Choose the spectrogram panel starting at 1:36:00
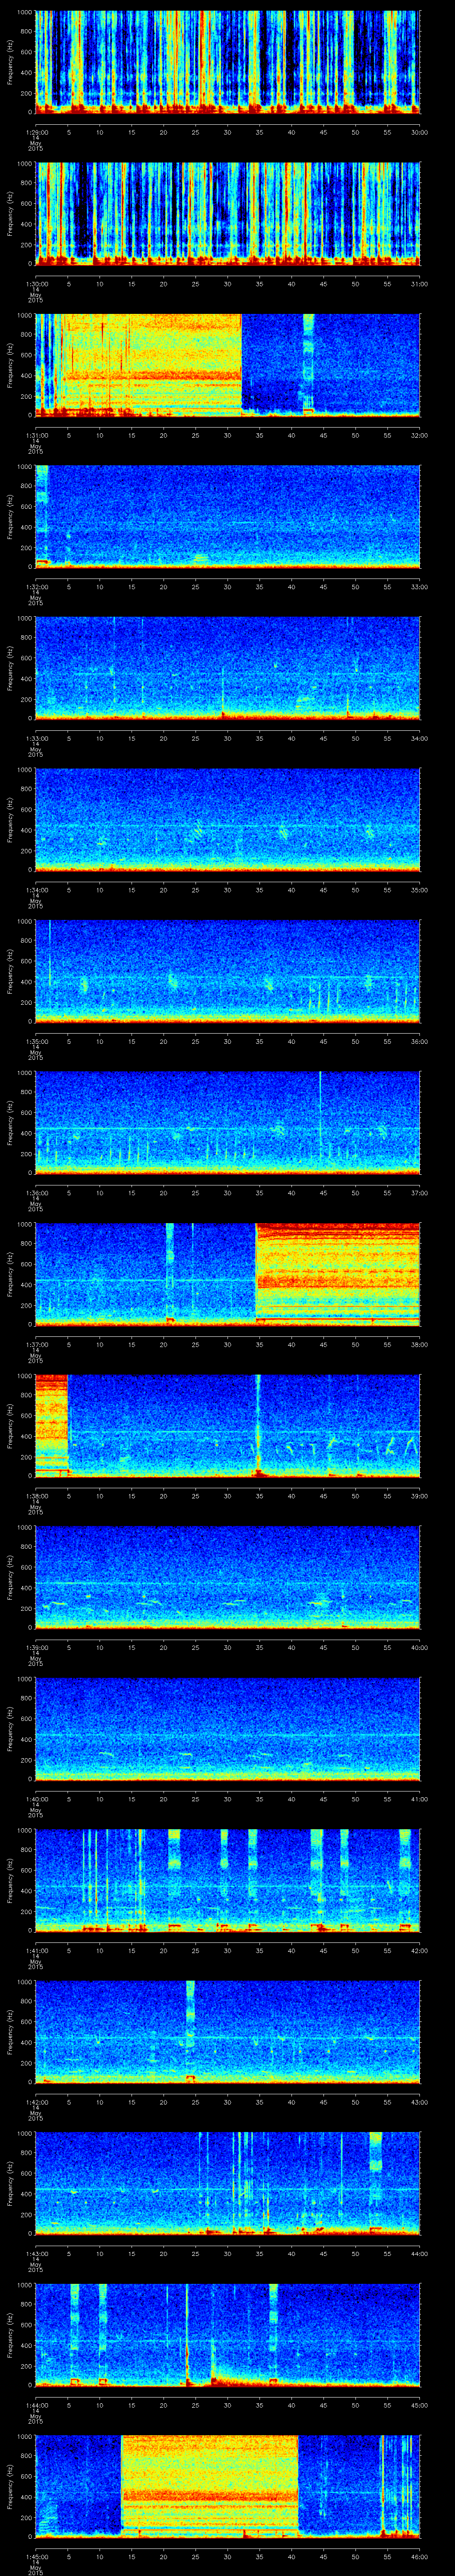Screen dimensions: 455x2576 [x=227, y=1122]
